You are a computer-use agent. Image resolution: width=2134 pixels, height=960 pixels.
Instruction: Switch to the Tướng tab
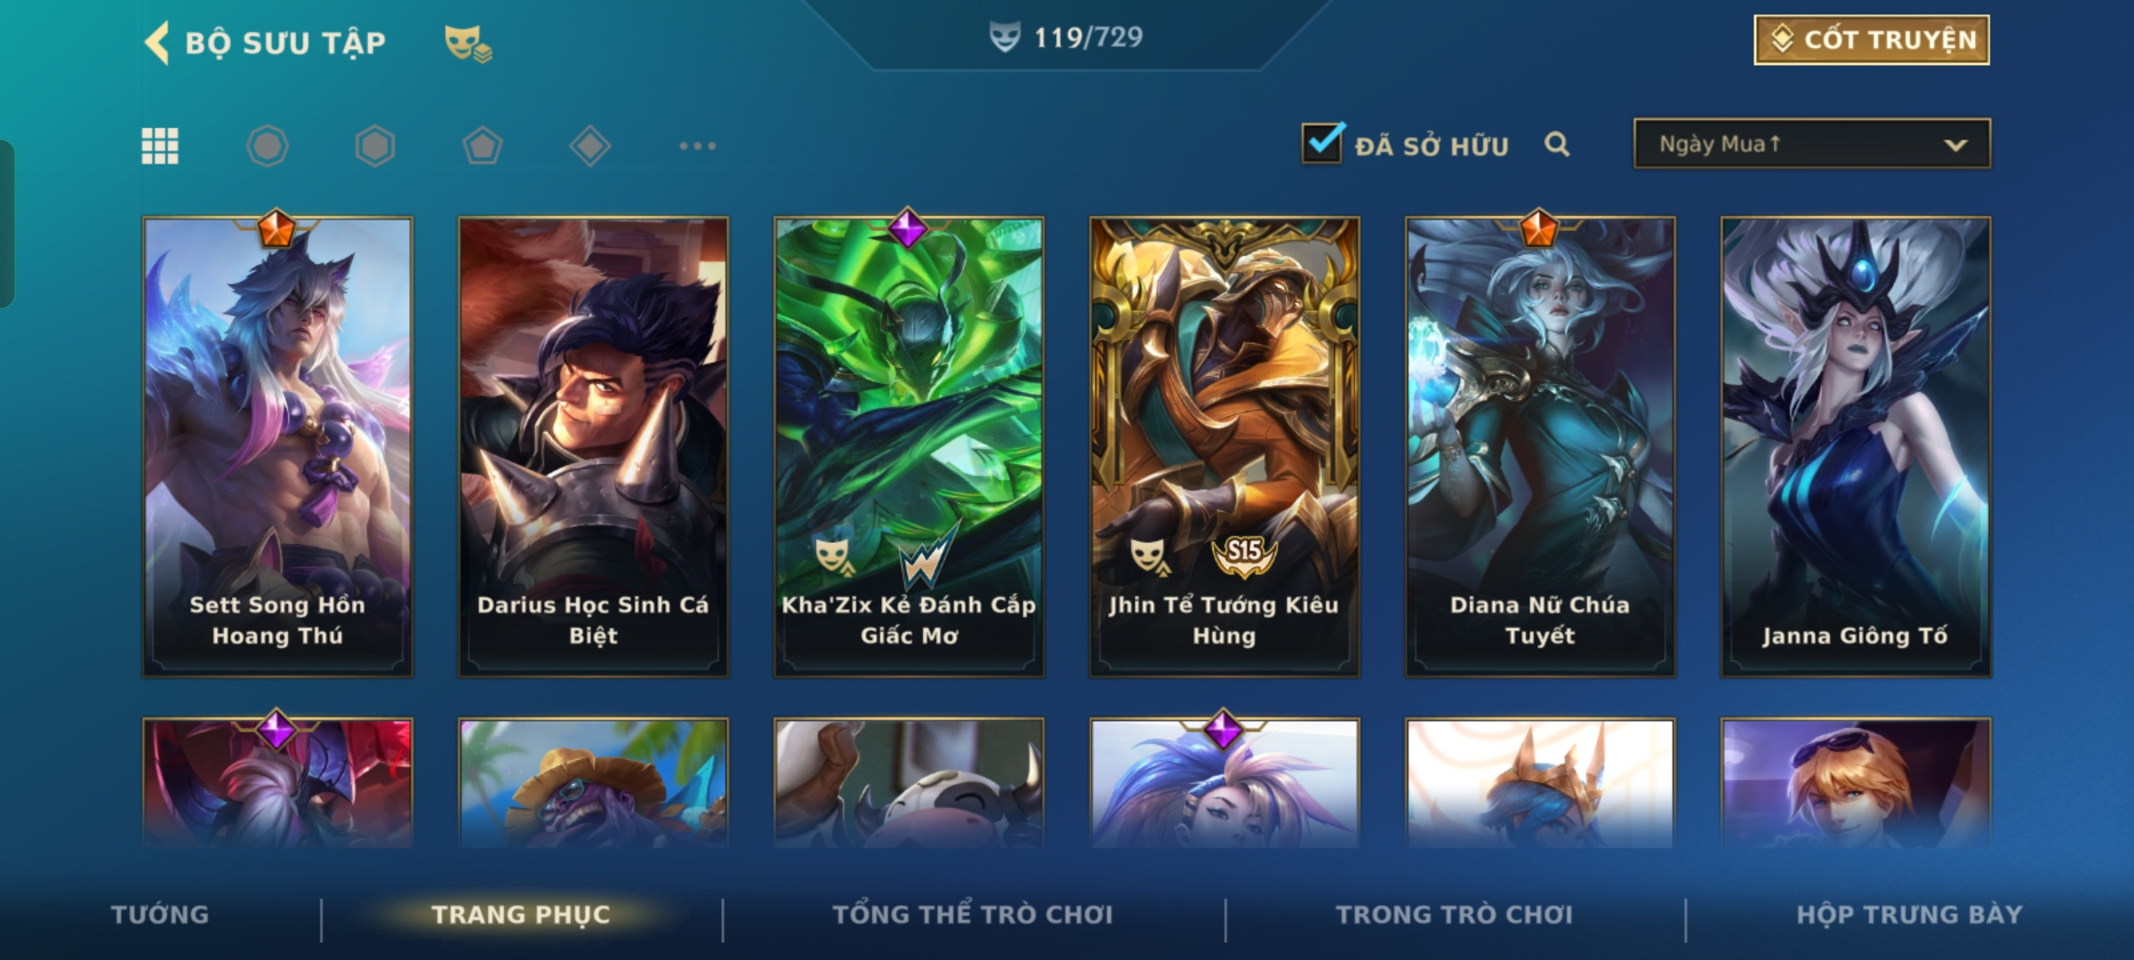click(x=160, y=915)
